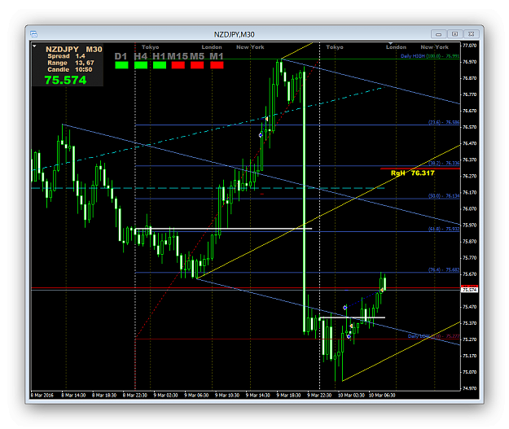The image size is (509, 429).
Task: Click the current price marker on price axis
Action: click(469, 290)
